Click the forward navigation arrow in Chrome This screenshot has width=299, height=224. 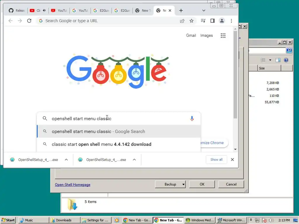pyautogui.click(x=20, y=21)
